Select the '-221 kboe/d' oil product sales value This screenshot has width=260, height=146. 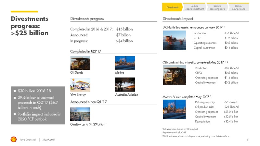pyautogui.click(x=231, y=107)
